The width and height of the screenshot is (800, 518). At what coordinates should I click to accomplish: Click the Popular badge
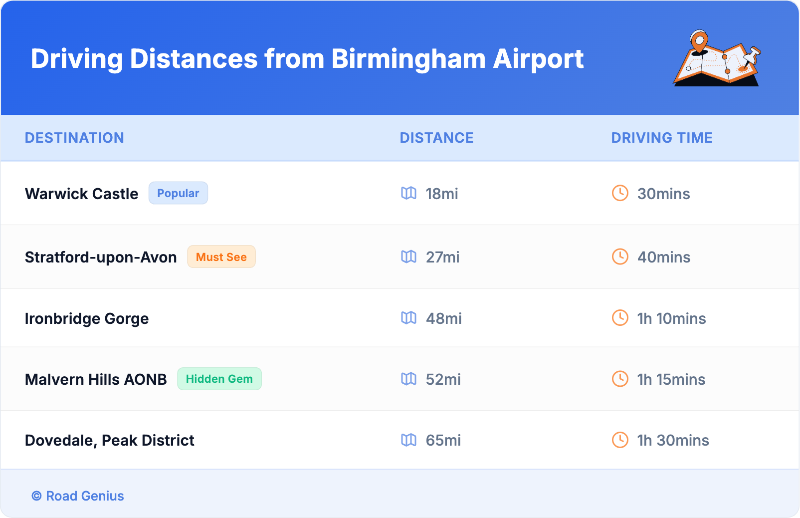coord(178,193)
